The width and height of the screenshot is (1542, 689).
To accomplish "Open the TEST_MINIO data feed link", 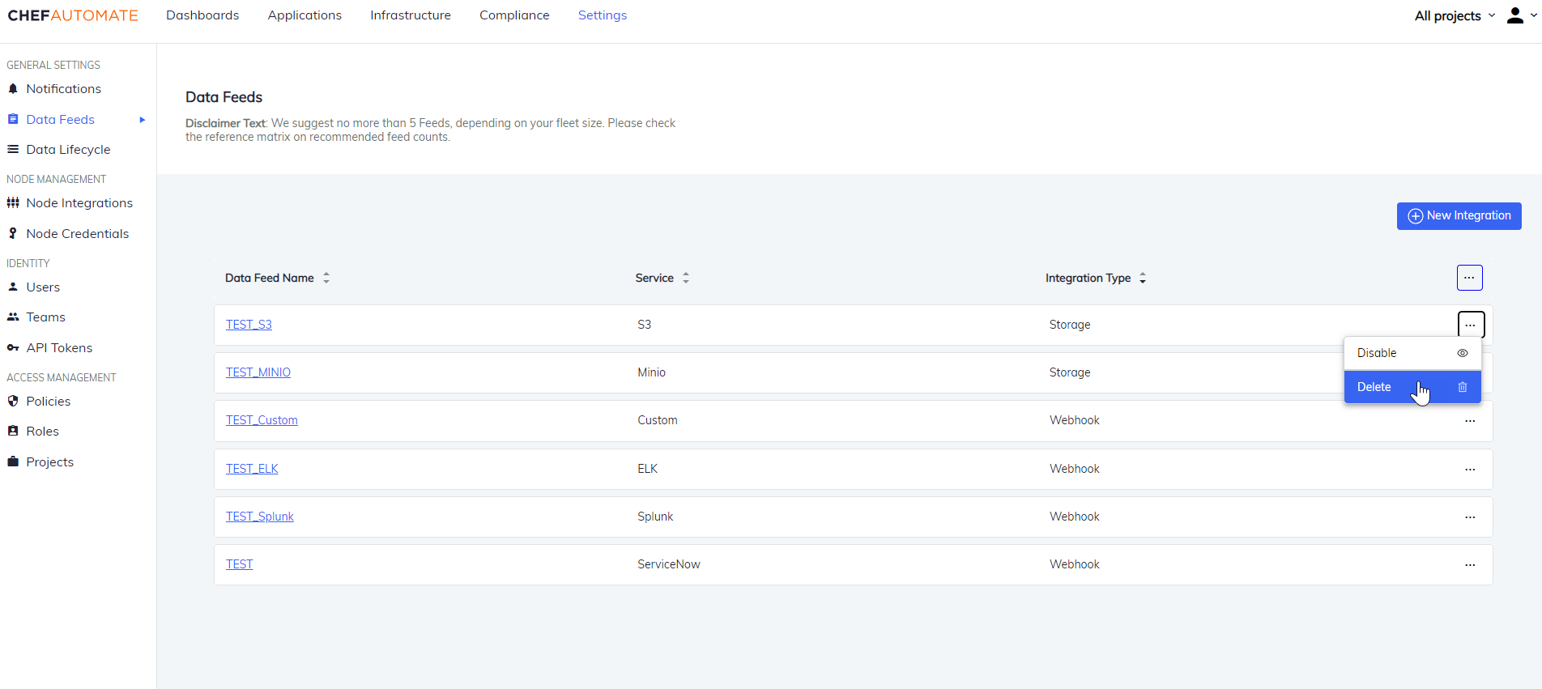I will [258, 372].
